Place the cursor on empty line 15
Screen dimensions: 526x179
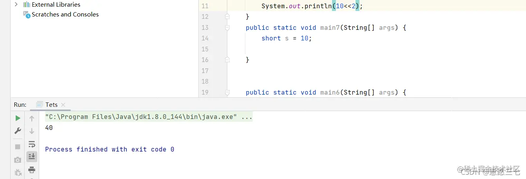pos(376,49)
